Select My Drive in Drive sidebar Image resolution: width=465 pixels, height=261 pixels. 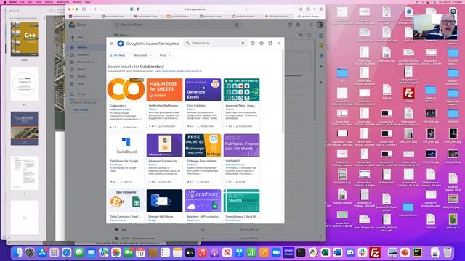pyautogui.click(x=82, y=47)
